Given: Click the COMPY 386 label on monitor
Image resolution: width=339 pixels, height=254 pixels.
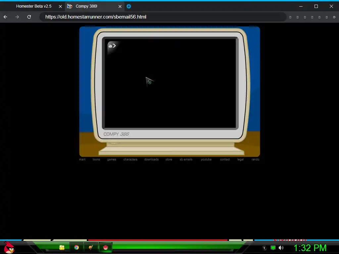Looking at the screenshot, I should click(116, 134).
